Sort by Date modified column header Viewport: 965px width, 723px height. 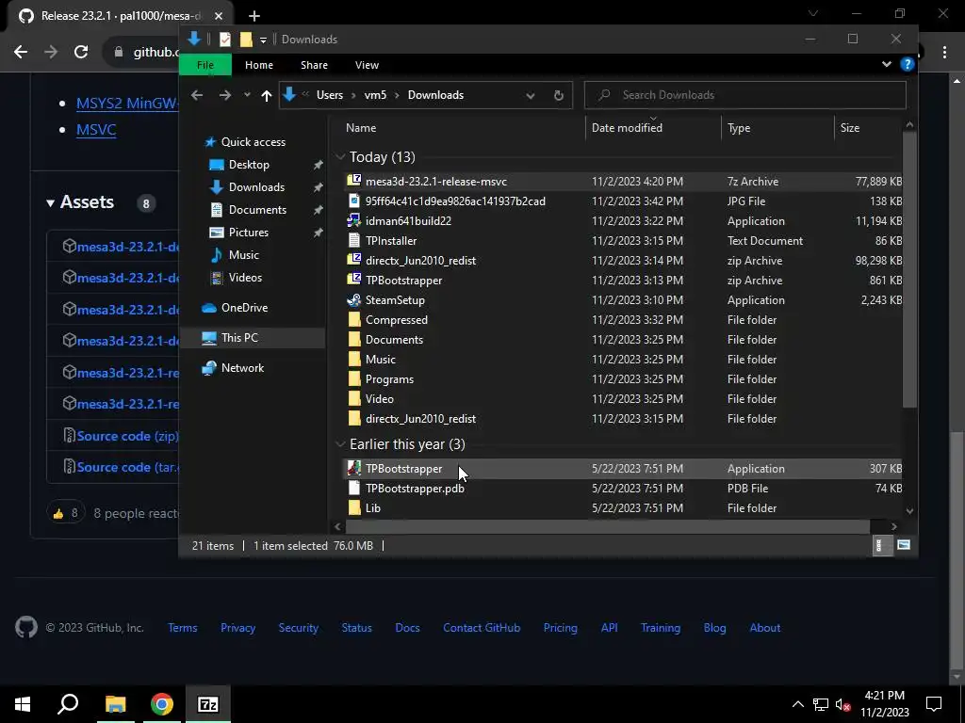pos(627,128)
